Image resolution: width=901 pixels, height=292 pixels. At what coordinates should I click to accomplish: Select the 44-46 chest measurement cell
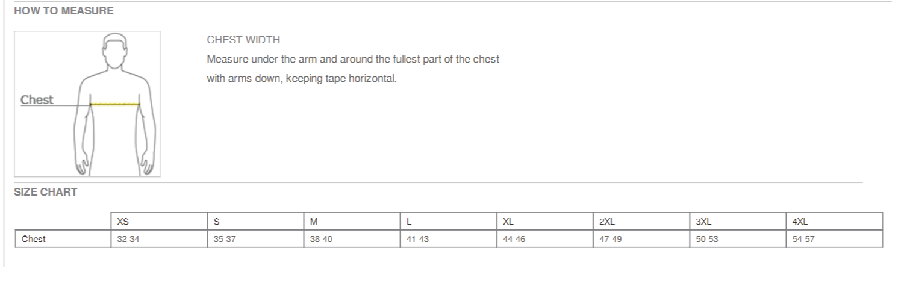[x=544, y=239]
